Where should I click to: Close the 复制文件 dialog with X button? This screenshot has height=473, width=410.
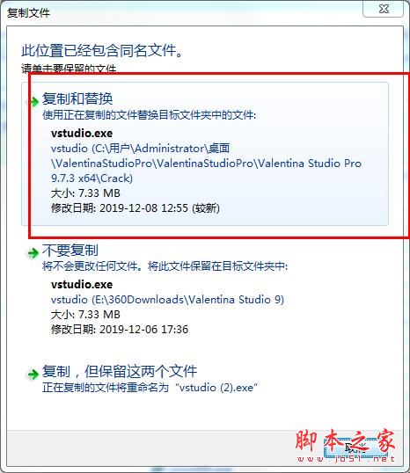click(384, 9)
